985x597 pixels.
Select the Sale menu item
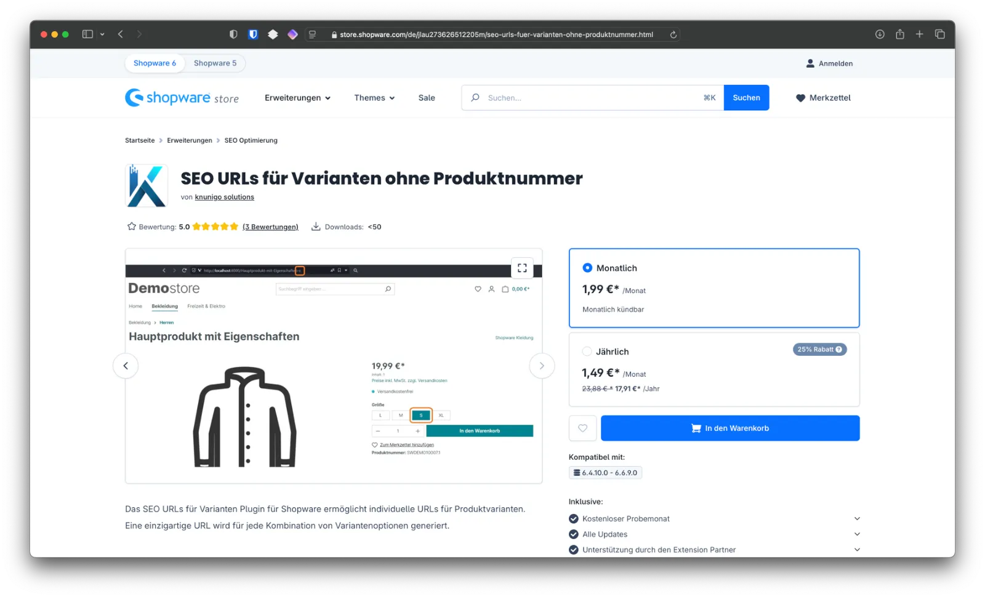coord(426,97)
